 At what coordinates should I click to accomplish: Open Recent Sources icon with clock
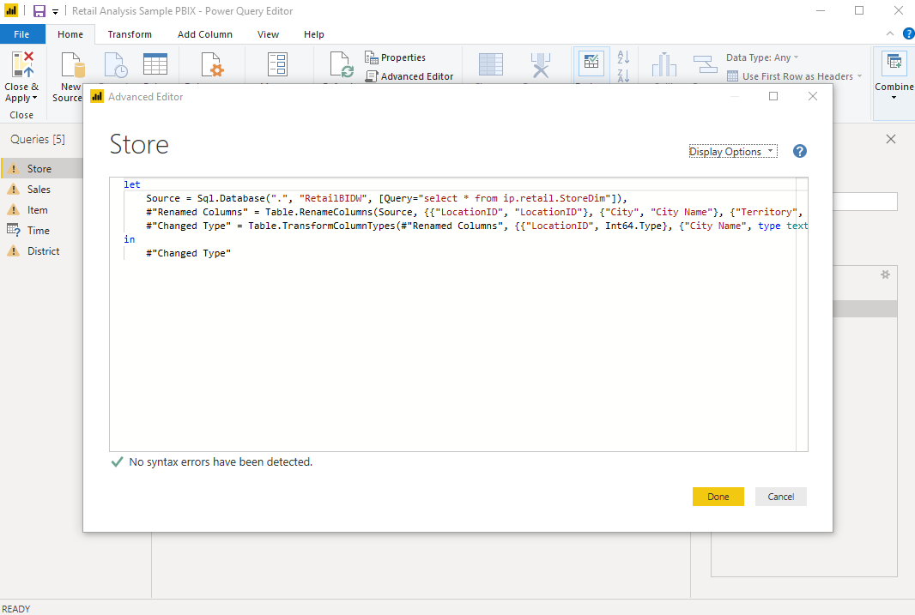(116, 64)
